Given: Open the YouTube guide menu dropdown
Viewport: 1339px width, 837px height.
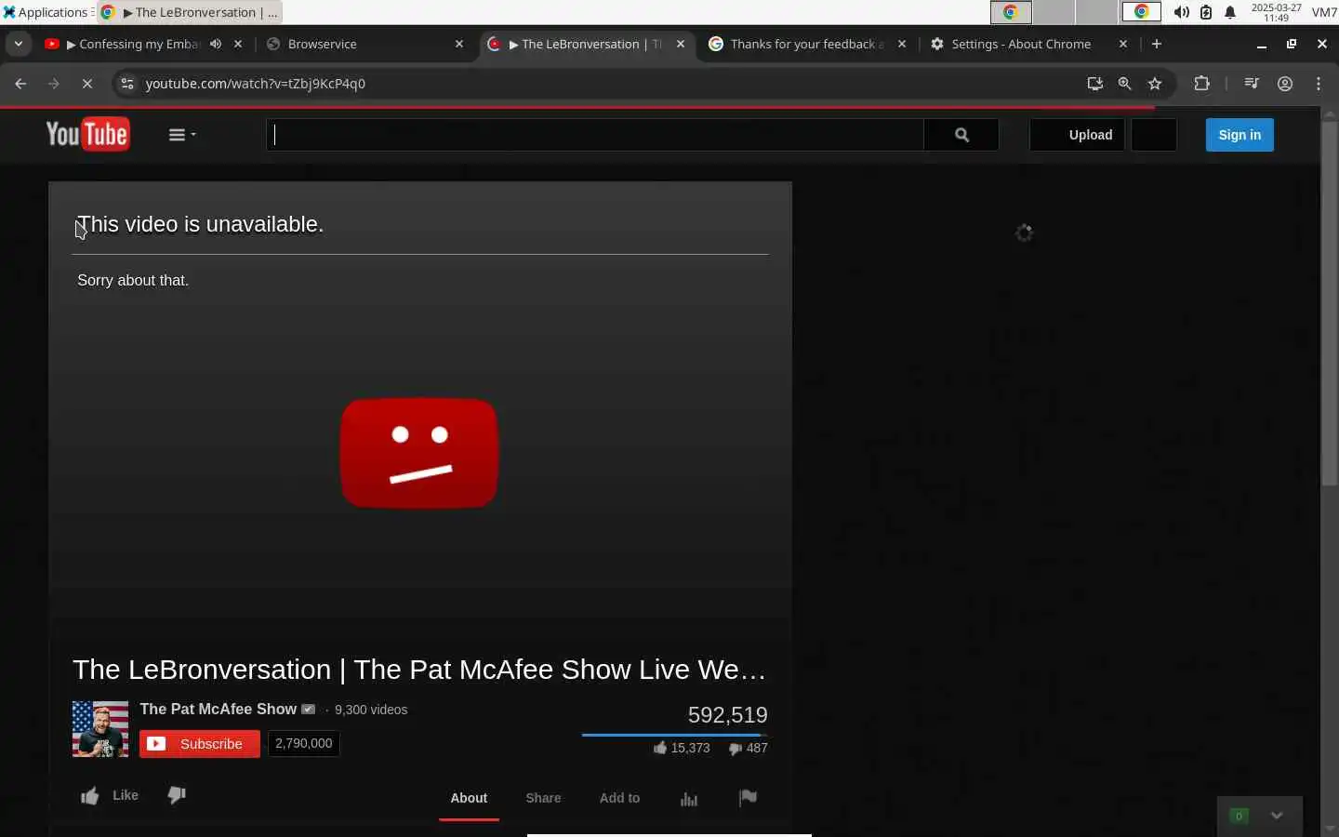Looking at the screenshot, I should point(182,135).
